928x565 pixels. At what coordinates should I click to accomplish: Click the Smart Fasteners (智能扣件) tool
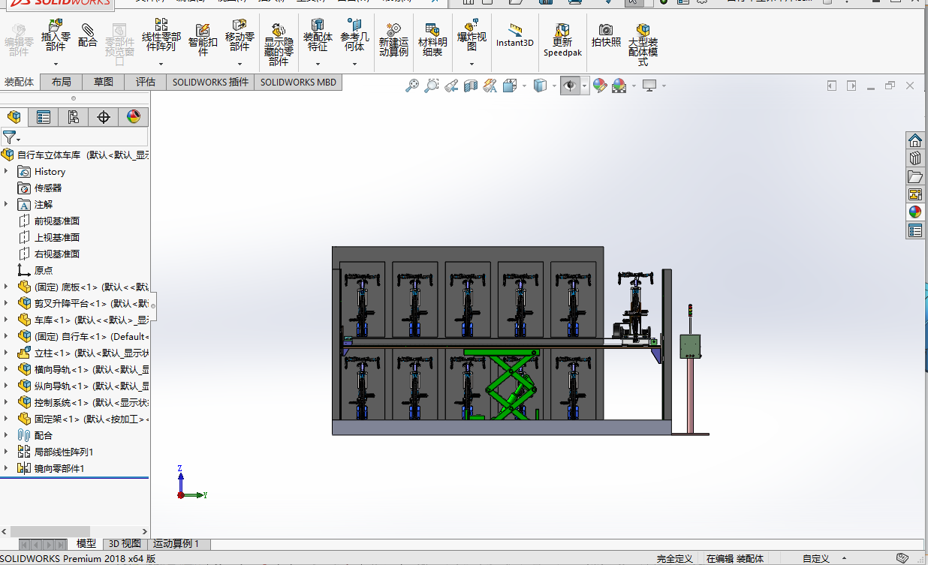(x=203, y=39)
